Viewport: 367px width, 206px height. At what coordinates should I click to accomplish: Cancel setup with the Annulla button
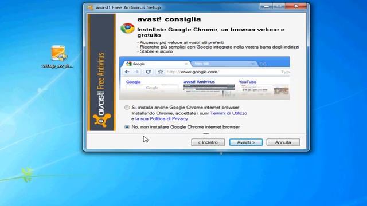point(283,142)
